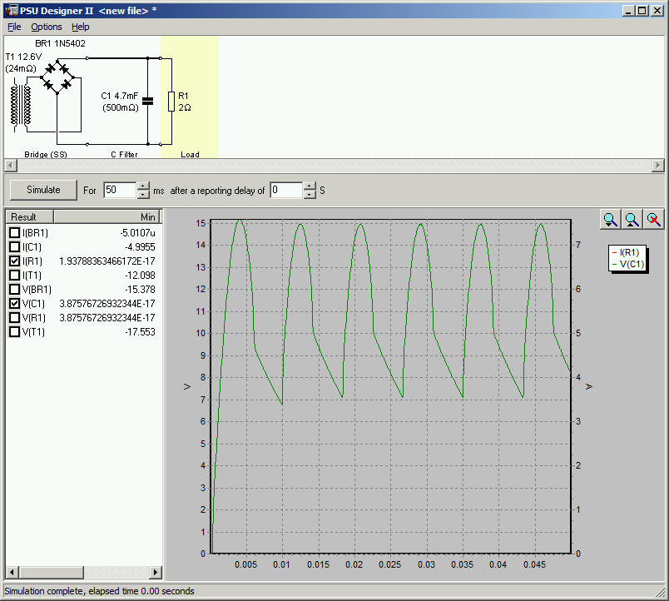Image resolution: width=669 pixels, height=601 pixels.
Task: Click the Simulate button
Action: pyautogui.click(x=43, y=190)
